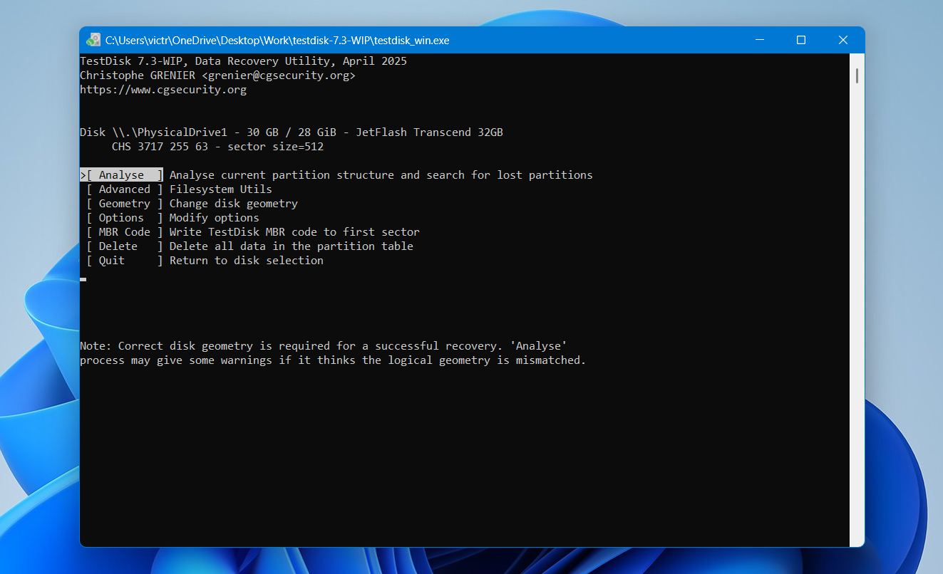Viewport: 943px width, 574px height.
Task: Click the TestDisk icon in title bar
Action: point(93,40)
